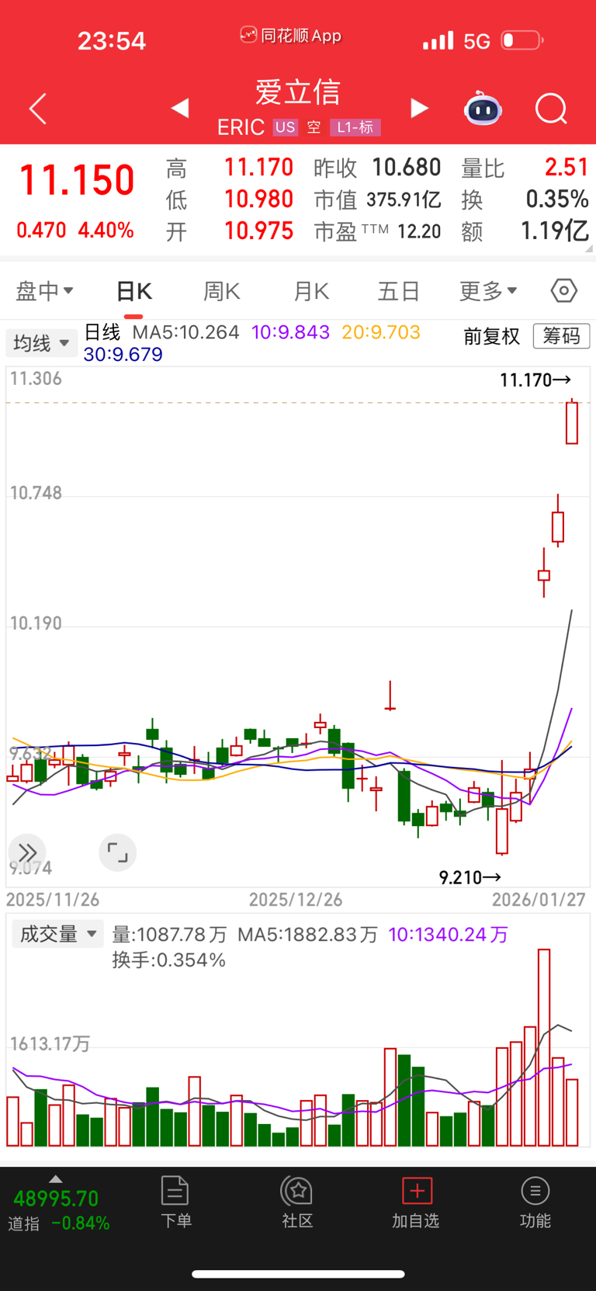
Task: Open the AI robot assistant
Action: (x=483, y=109)
